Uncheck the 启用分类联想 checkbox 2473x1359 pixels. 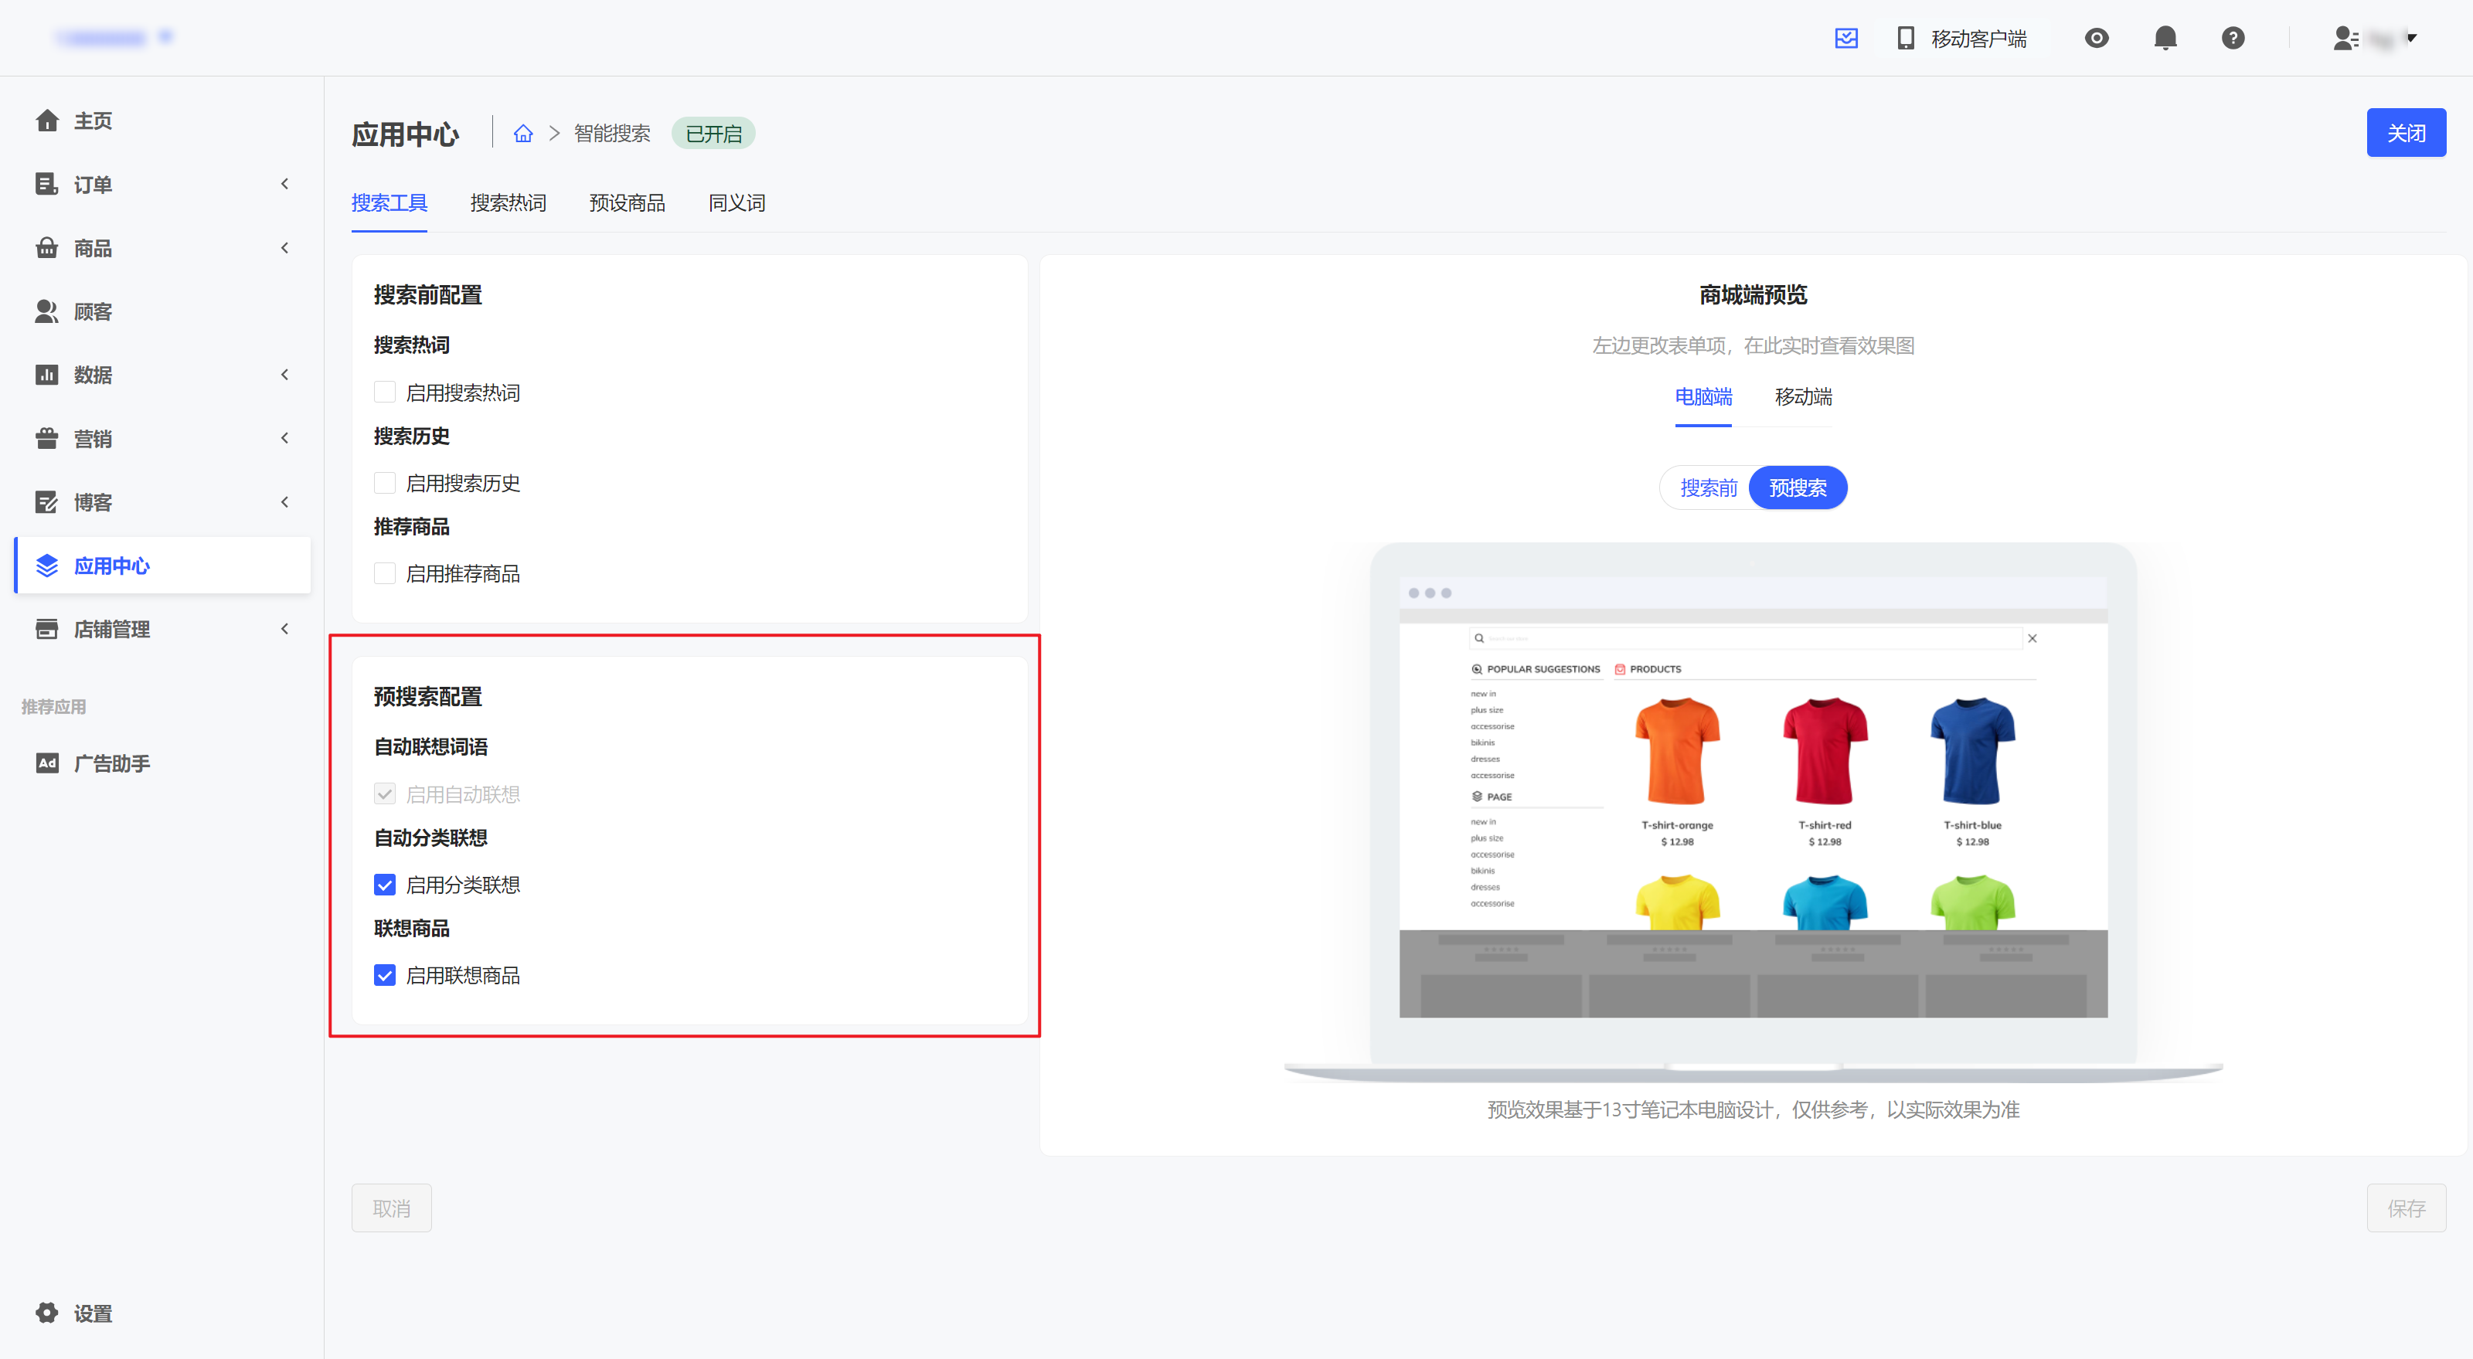point(385,885)
